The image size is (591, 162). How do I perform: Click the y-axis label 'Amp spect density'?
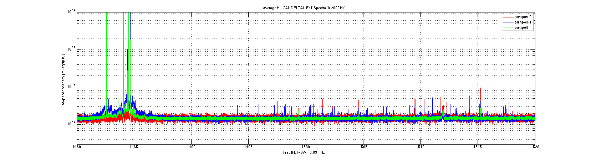tap(63, 90)
